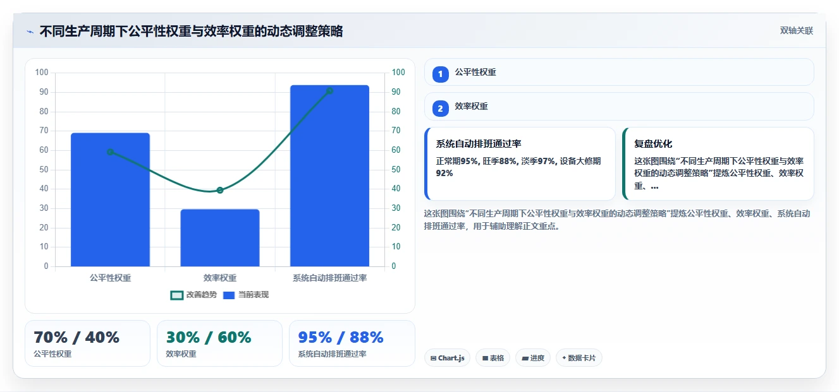Image resolution: width=839 pixels, height=392 pixels.
Task: Click the 公平性权重 x-axis label
Action: (110, 278)
